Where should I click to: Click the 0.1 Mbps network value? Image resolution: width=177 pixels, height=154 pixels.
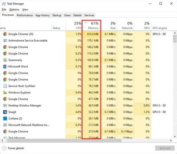click(127, 131)
